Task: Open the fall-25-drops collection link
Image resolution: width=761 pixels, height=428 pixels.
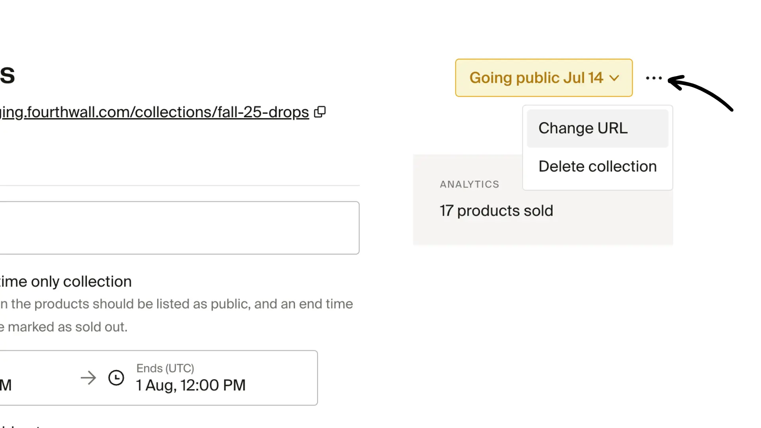Action: [x=155, y=112]
